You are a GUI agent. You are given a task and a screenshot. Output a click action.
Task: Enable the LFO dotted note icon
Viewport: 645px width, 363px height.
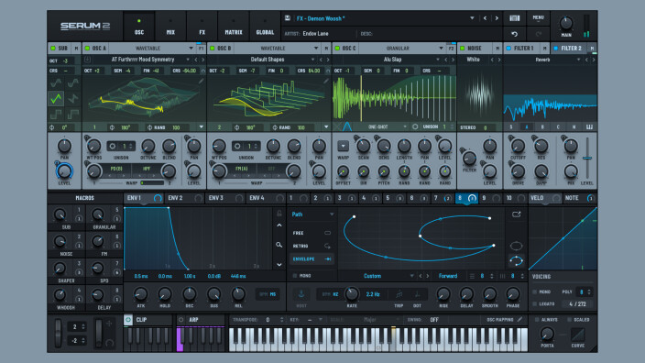(417, 294)
